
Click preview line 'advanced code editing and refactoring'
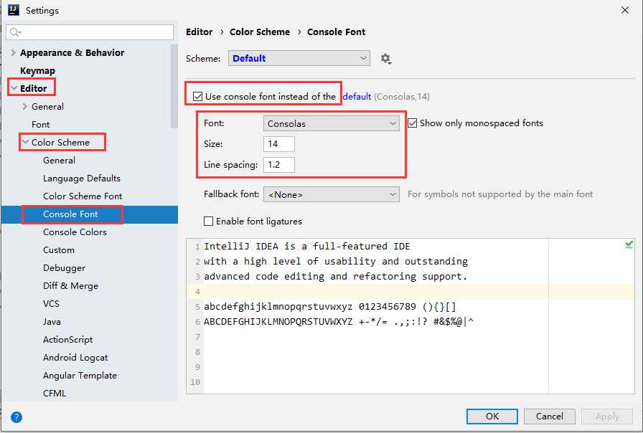[335, 277]
